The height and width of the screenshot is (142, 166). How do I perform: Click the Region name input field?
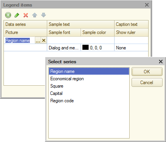coord(20,41)
